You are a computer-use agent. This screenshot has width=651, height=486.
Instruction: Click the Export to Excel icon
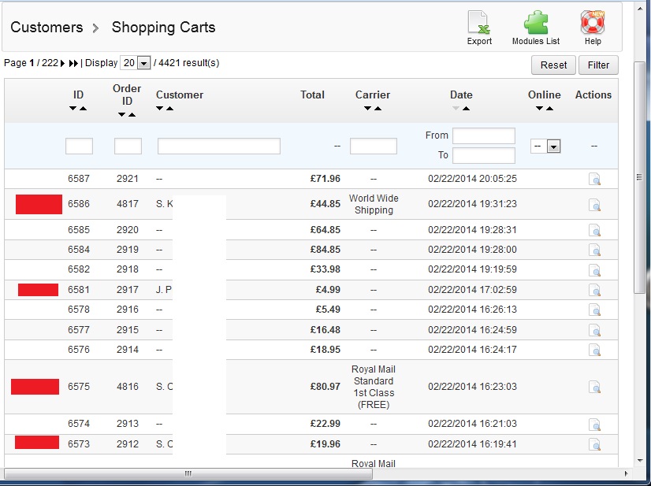[x=478, y=22]
